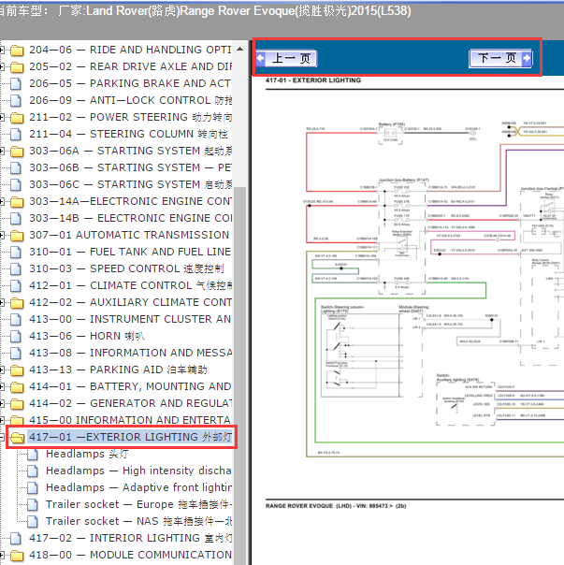564x565 pixels.
Task: Open Trailer socket NAS sub-item
Action: (x=138, y=521)
